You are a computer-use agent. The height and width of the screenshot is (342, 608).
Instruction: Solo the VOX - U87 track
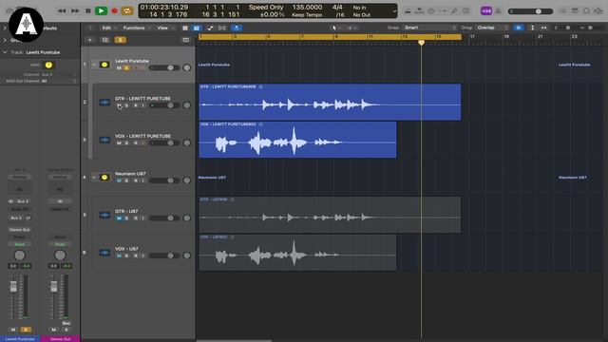pyautogui.click(x=126, y=256)
